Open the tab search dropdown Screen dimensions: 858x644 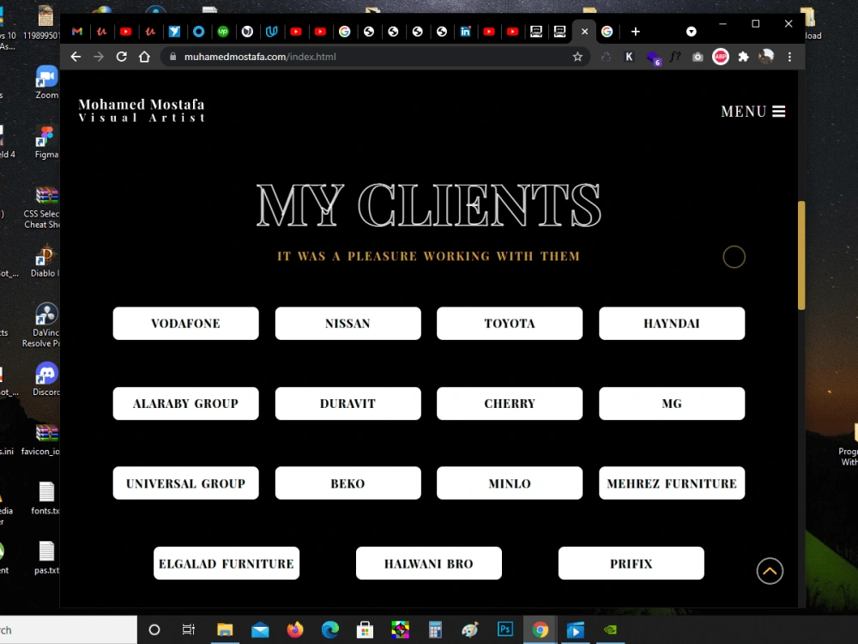click(x=691, y=32)
